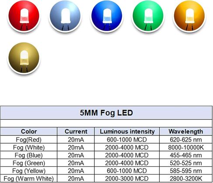This screenshot has width=213, height=183.
Task: Click the '585-595 nm' wavelength cell
Action: [x=186, y=171]
